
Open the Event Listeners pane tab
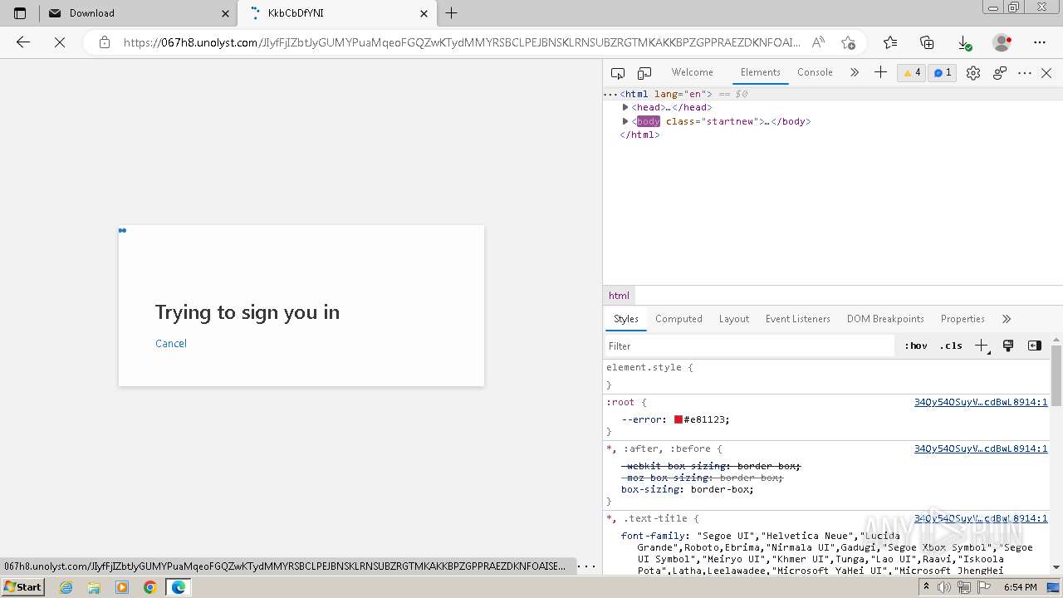(797, 319)
